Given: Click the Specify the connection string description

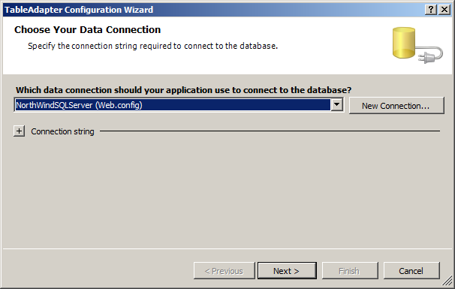Looking at the screenshot, I should point(152,46).
